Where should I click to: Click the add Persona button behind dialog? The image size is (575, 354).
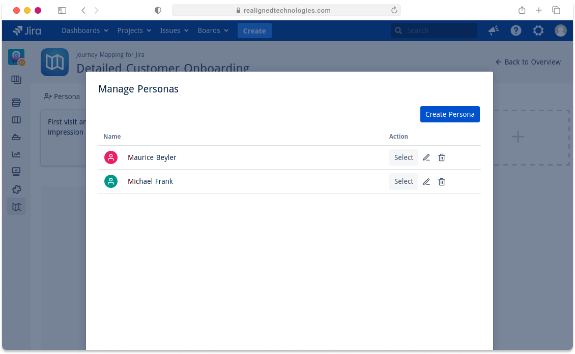(62, 96)
